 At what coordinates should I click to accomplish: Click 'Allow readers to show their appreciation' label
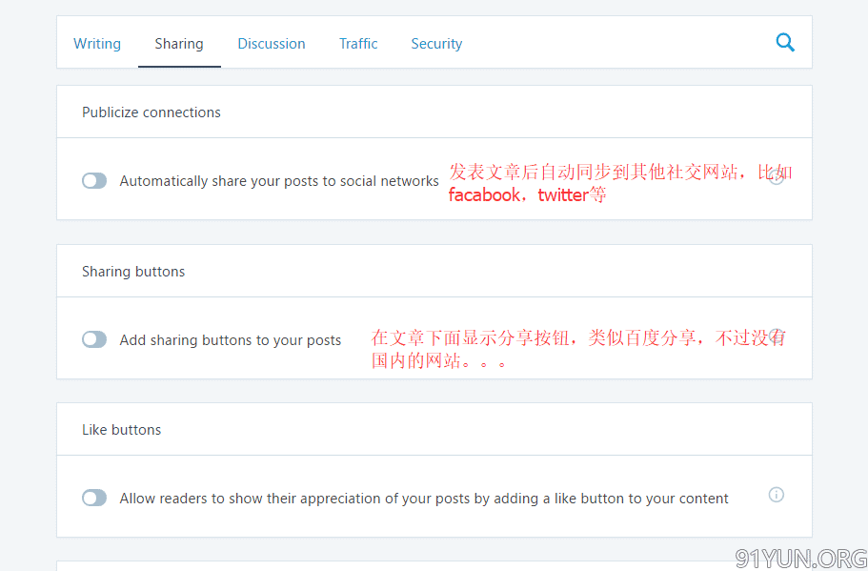[424, 499]
